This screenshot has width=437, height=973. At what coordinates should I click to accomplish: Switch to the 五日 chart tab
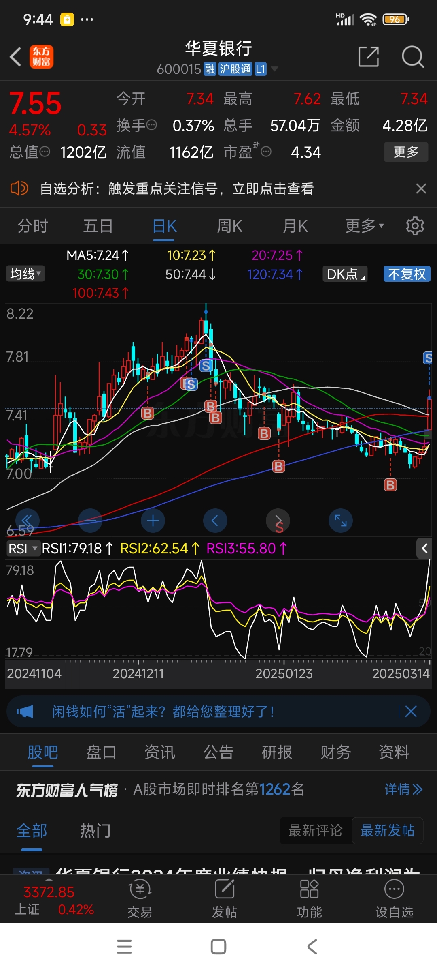pos(98,226)
